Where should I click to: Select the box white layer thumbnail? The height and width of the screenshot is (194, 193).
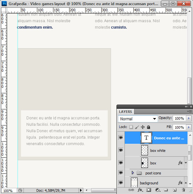(144, 150)
